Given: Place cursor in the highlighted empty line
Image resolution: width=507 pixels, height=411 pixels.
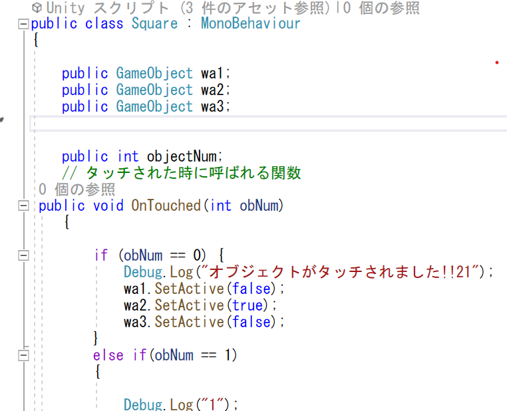Looking at the screenshot, I should click(268, 124).
